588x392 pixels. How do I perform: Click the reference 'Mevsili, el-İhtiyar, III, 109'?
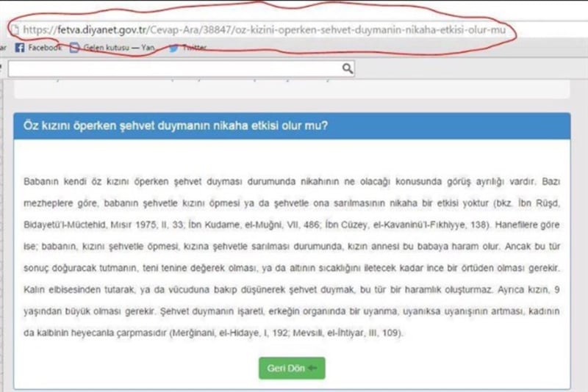click(x=346, y=333)
